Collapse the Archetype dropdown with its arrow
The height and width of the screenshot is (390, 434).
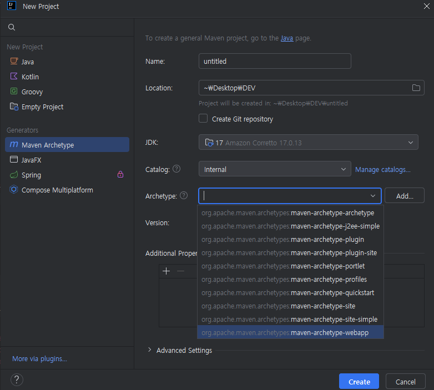click(373, 196)
